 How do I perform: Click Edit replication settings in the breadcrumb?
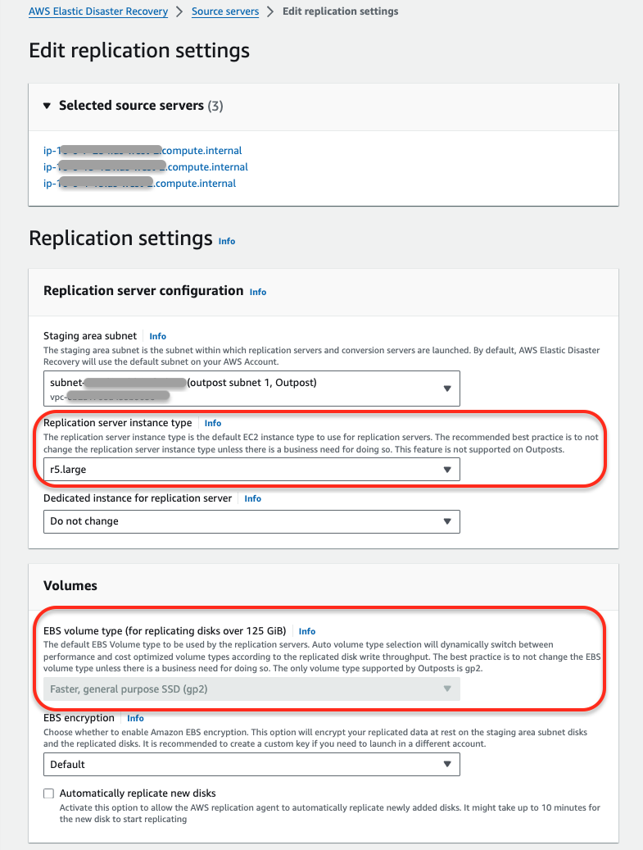click(339, 11)
